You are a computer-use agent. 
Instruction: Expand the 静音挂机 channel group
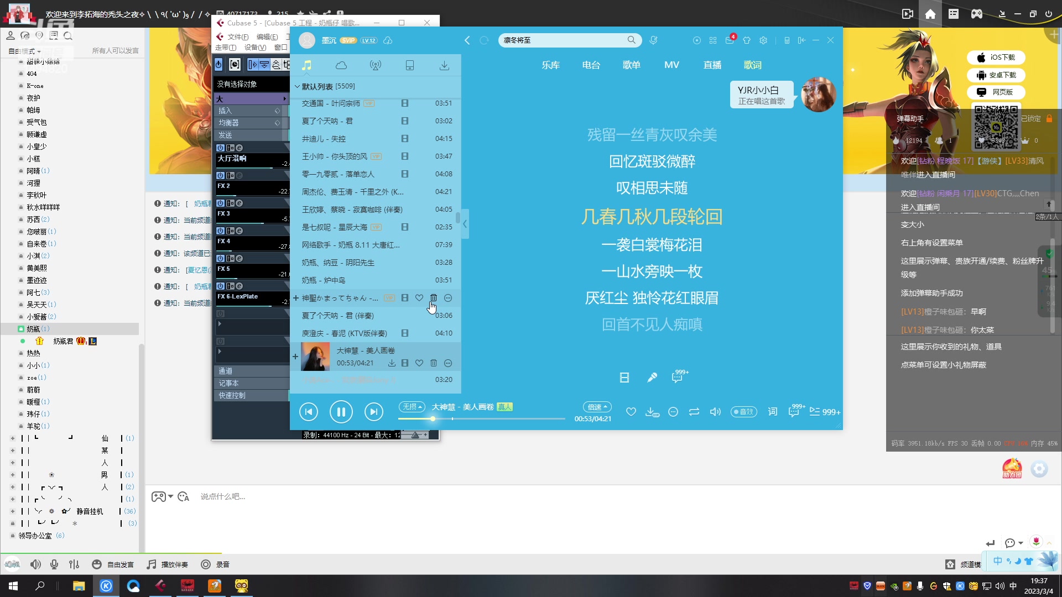(x=12, y=511)
